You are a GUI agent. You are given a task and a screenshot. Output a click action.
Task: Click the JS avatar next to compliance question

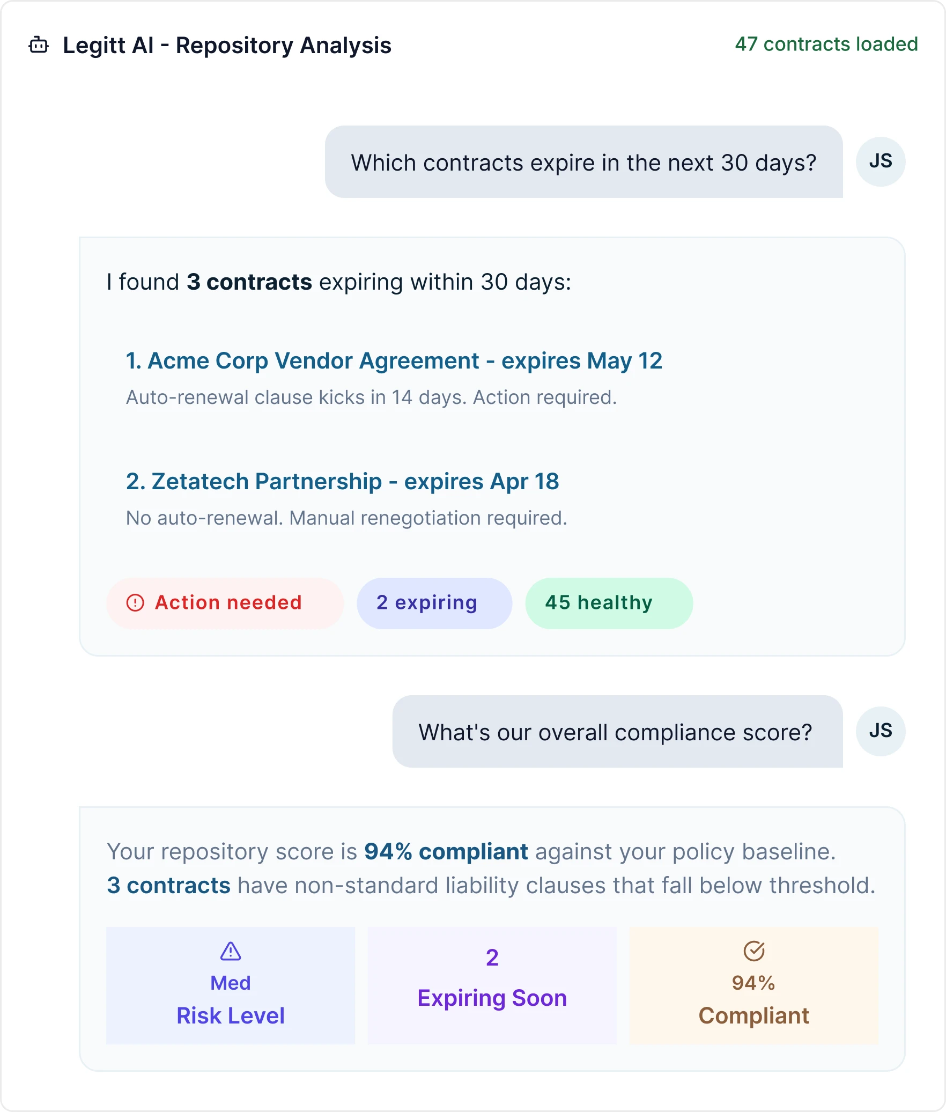[x=881, y=731]
